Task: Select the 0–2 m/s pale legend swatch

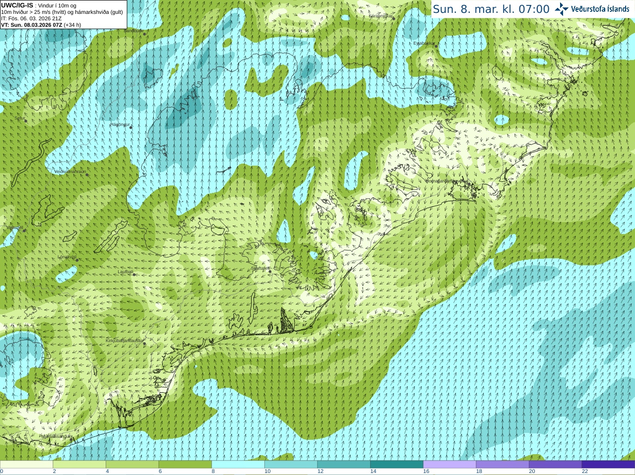Action: [26, 465]
